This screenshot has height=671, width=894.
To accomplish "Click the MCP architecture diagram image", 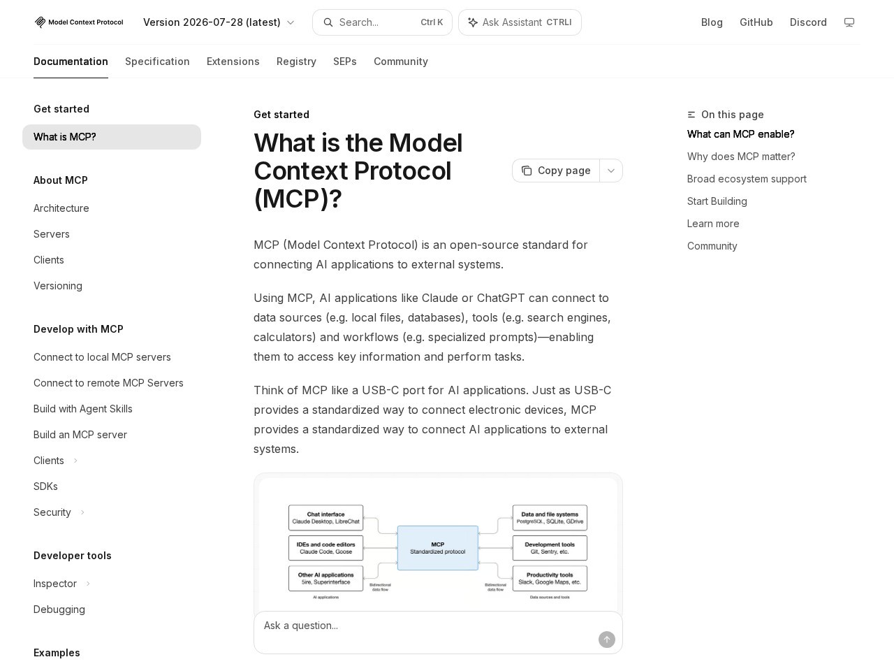I will [438, 547].
